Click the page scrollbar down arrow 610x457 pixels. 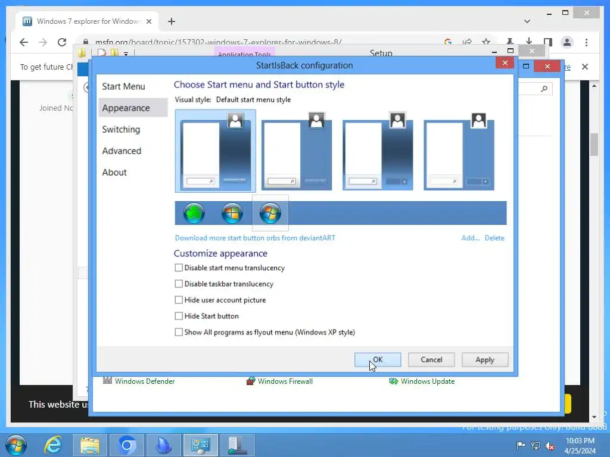click(594, 417)
